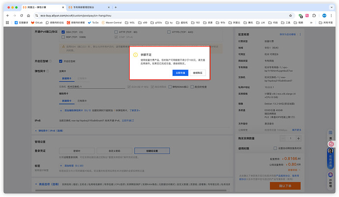
Task: Click the 继续购买 continue purchase button
Action: (198, 73)
